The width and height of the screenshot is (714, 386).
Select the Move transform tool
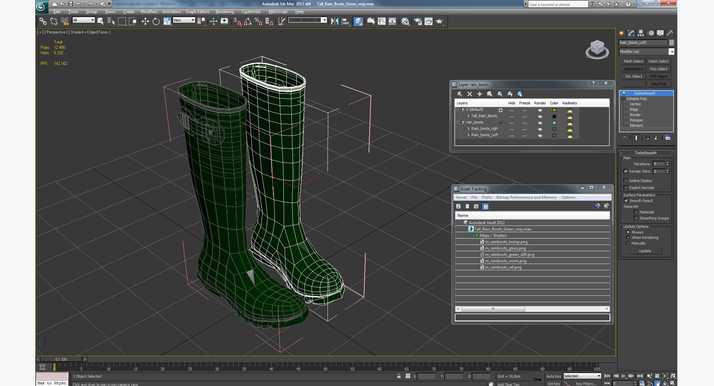[x=145, y=21]
